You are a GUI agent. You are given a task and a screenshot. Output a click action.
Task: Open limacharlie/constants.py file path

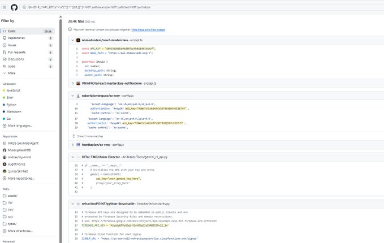click(x=153, y=204)
